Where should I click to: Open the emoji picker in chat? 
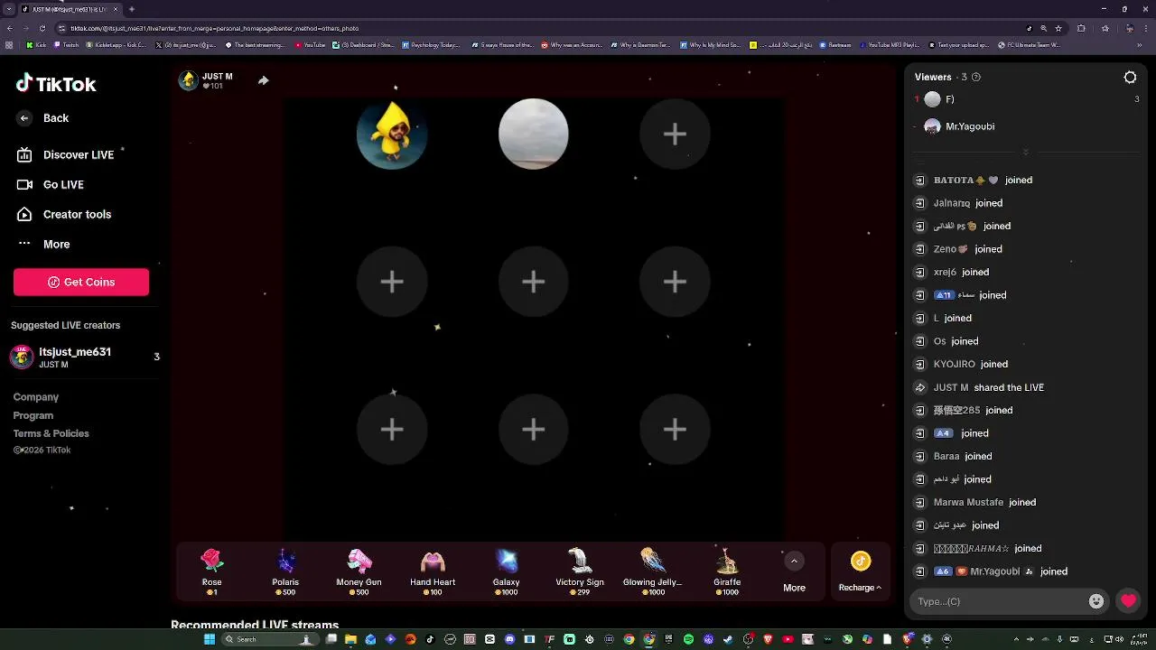(x=1096, y=601)
